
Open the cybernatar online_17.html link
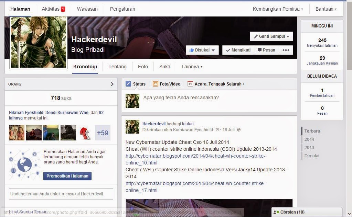195,187
